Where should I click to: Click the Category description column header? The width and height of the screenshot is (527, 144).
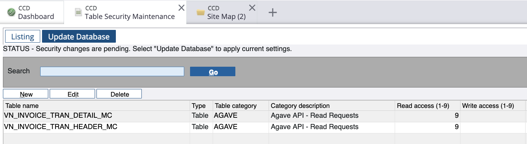pyautogui.click(x=332, y=106)
